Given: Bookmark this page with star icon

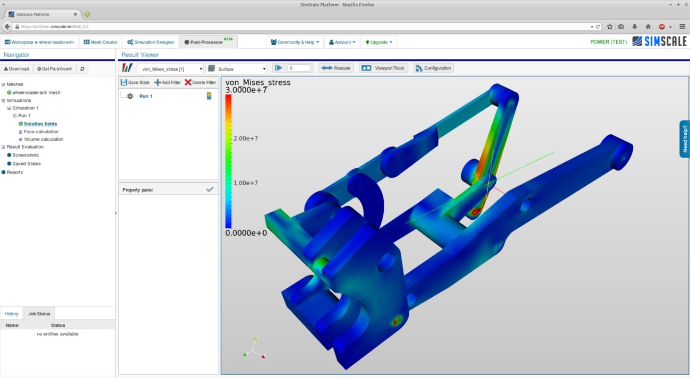Looking at the screenshot, I should coord(610,27).
